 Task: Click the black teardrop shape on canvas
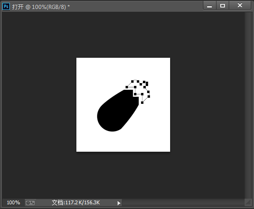click(x=117, y=110)
